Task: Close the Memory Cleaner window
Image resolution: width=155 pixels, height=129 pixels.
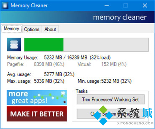Action: coord(145,5)
